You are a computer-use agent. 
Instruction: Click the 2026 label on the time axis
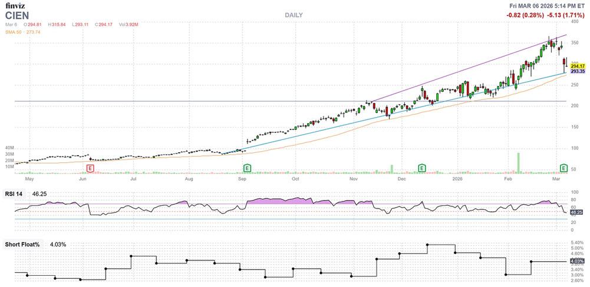(x=457, y=179)
